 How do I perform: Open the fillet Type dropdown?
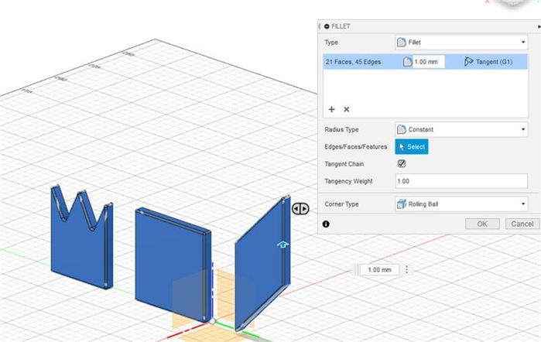461,42
